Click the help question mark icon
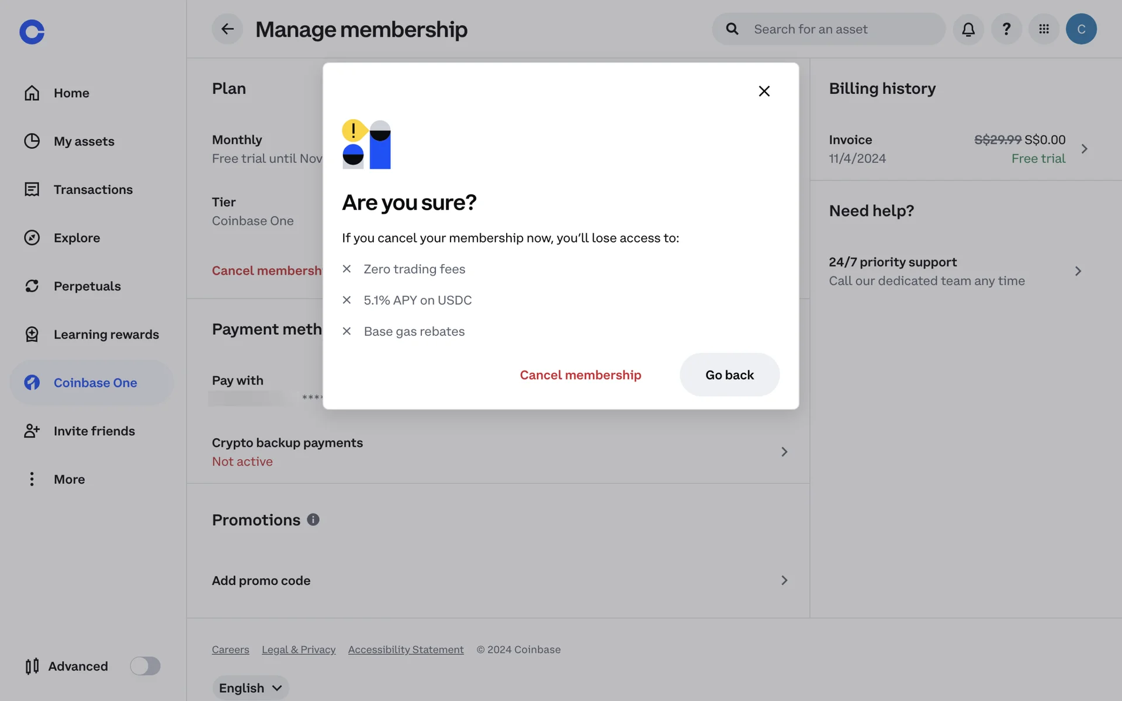The height and width of the screenshot is (701, 1122). click(x=1006, y=29)
